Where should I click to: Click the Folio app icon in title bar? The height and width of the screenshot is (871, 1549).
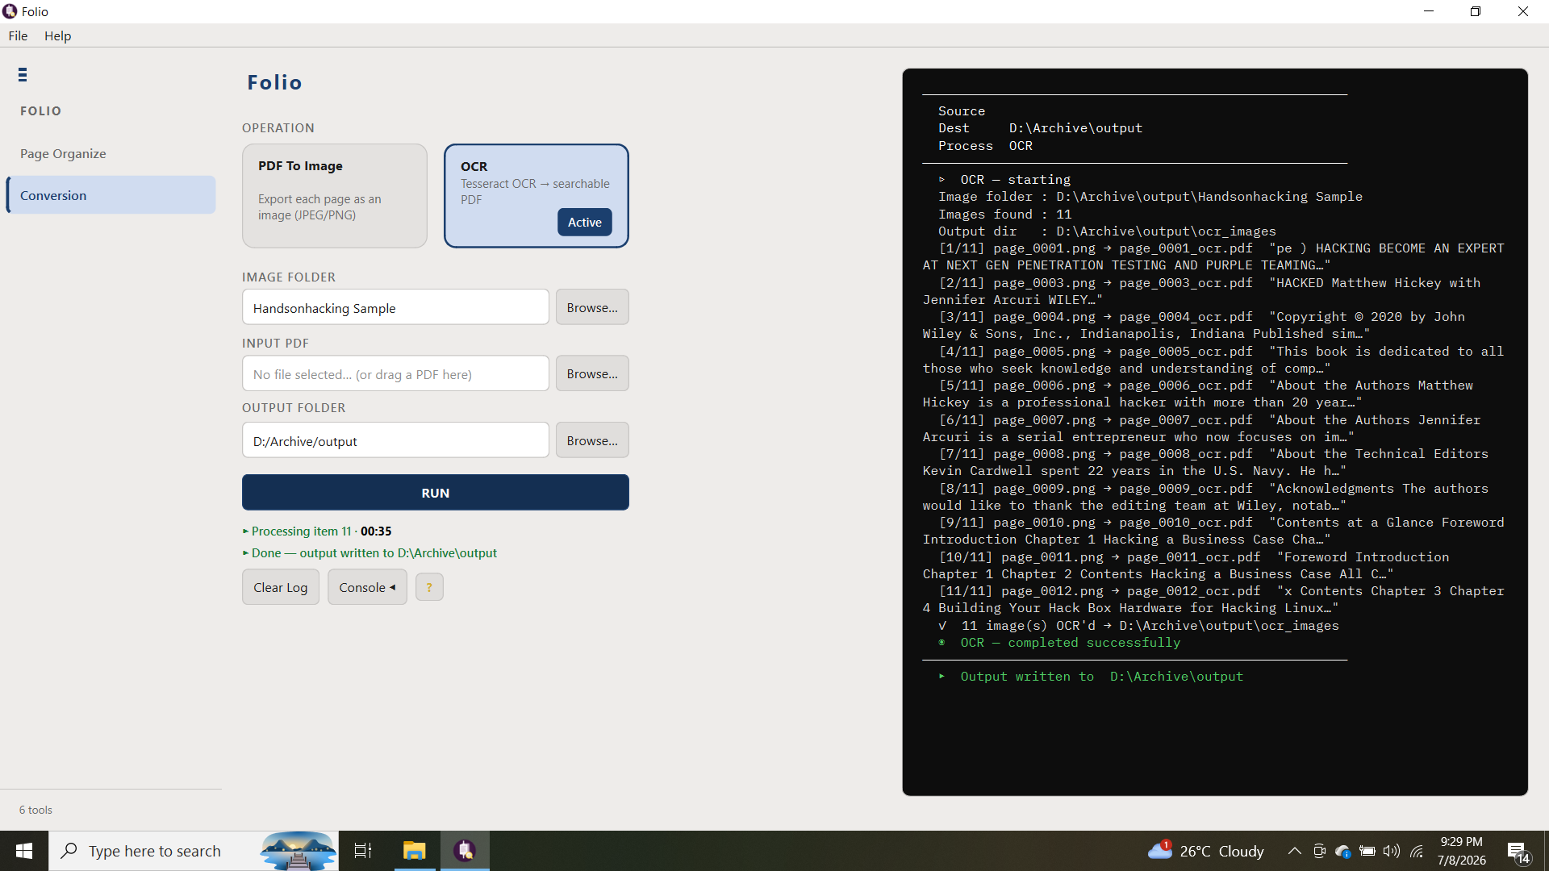[x=10, y=11]
